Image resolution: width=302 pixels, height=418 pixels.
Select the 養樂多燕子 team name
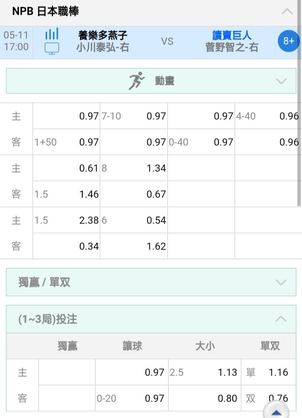point(102,35)
